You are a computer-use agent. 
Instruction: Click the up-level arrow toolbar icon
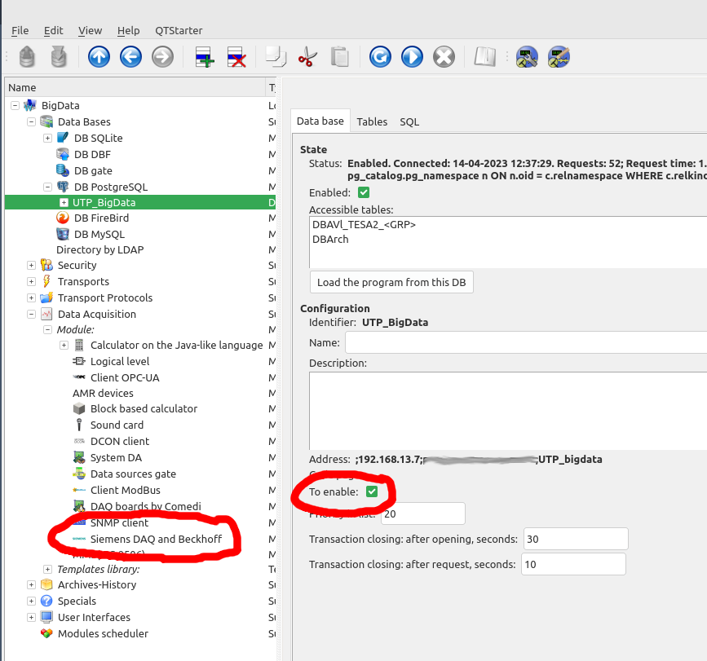click(99, 57)
